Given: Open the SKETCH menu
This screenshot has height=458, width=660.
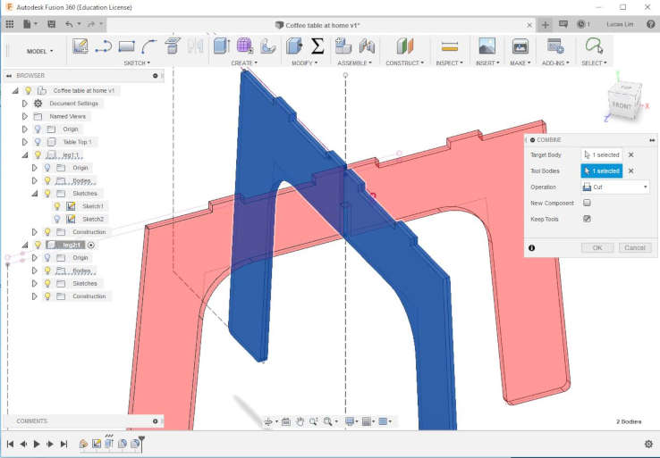Looking at the screenshot, I should [137, 63].
